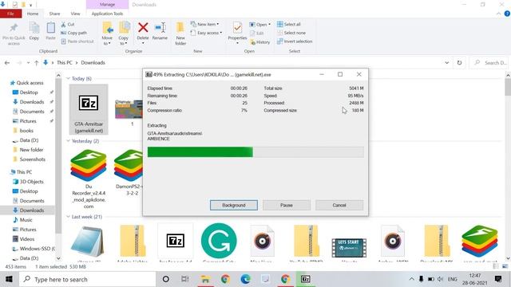Collapse the ribbon chevron
The image size is (511, 287).
(498, 14)
